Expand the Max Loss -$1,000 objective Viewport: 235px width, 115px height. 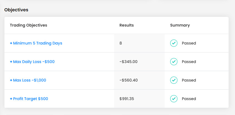tap(28, 80)
